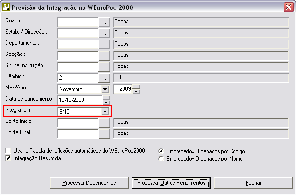Click the Data de Lançamento date field
296x195 pixels.
point(80,100)
